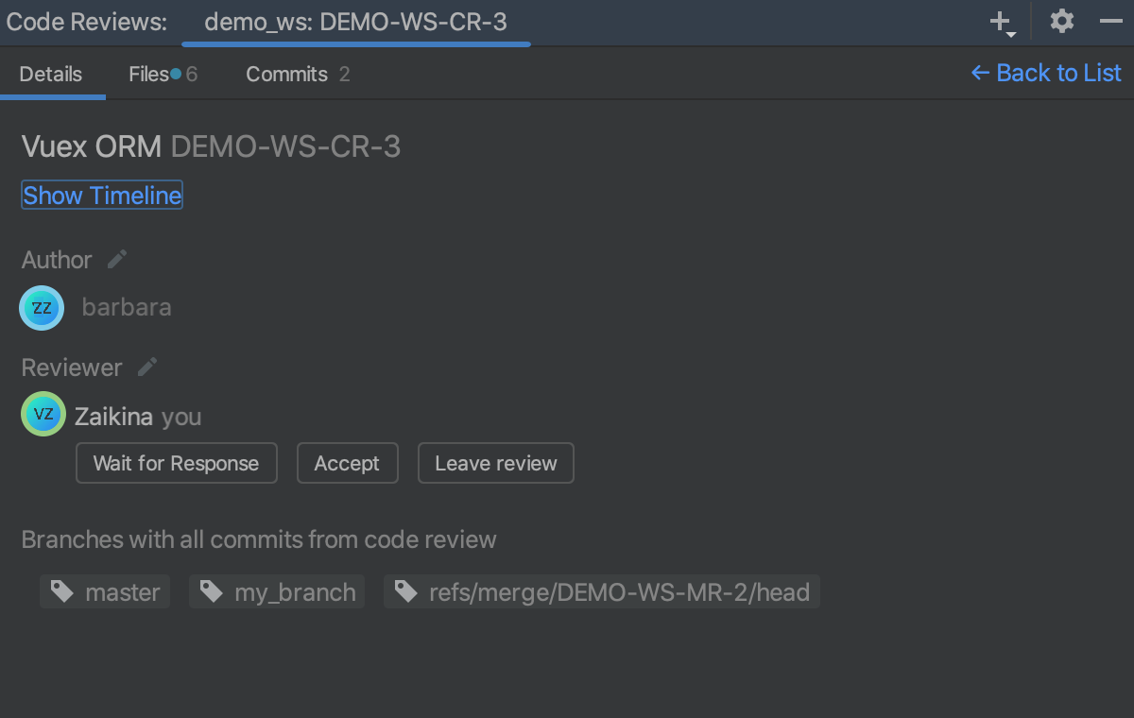Click the Show Timeline link
This screenshot has width=1134, height=718.
tap(102, 196)
